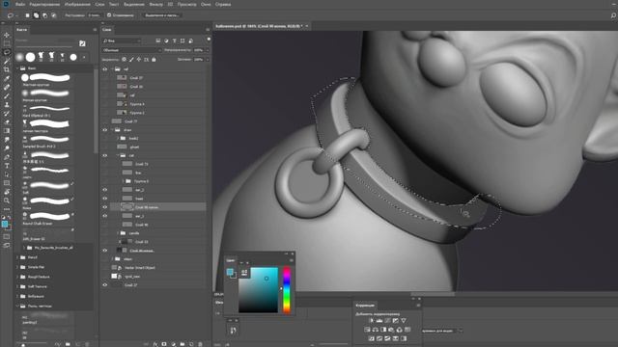Click the Subtract from selection mode icon

(45, 15)
